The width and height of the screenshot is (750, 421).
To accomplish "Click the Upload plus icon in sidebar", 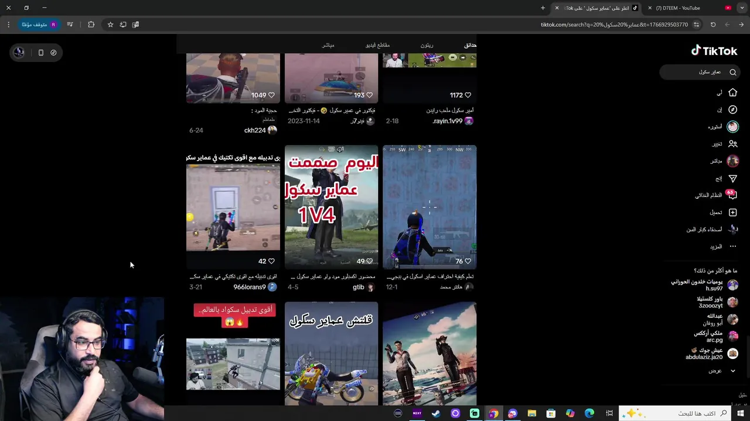I will [x=732, y=212].
